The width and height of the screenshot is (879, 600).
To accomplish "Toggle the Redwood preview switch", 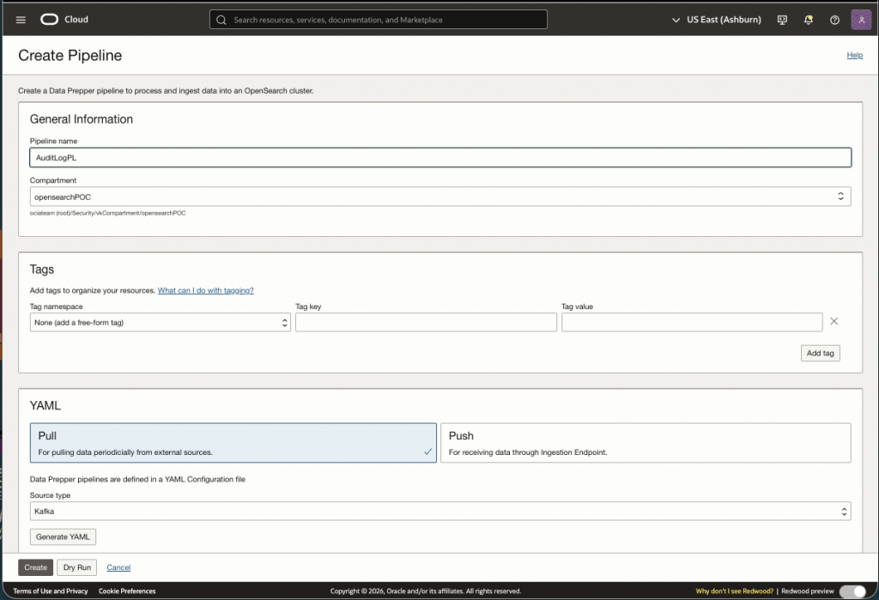I will tap(852, 591).
